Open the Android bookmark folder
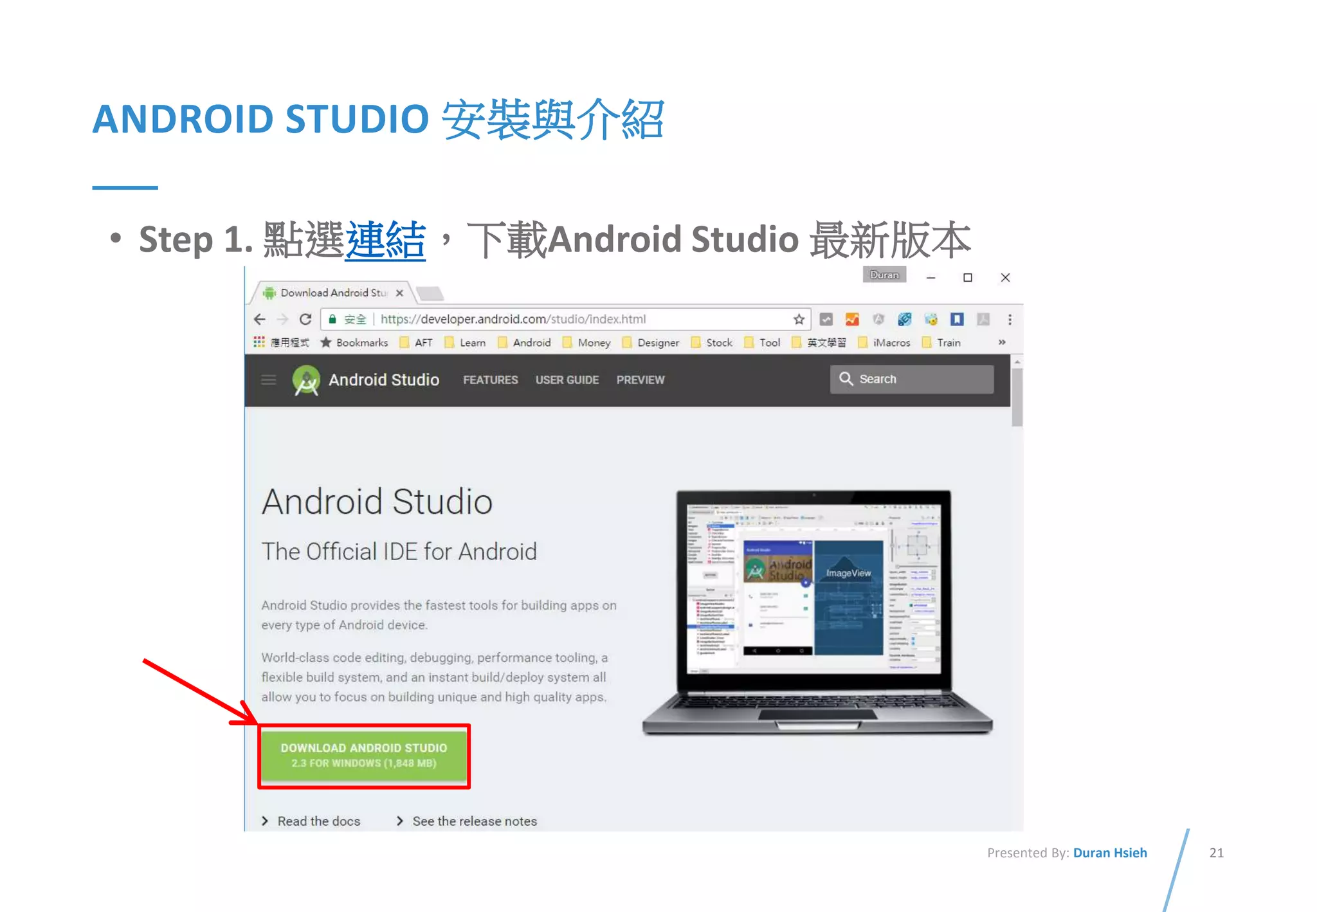This screenshot has height=912, width=1317. click(x=524, y=342)
